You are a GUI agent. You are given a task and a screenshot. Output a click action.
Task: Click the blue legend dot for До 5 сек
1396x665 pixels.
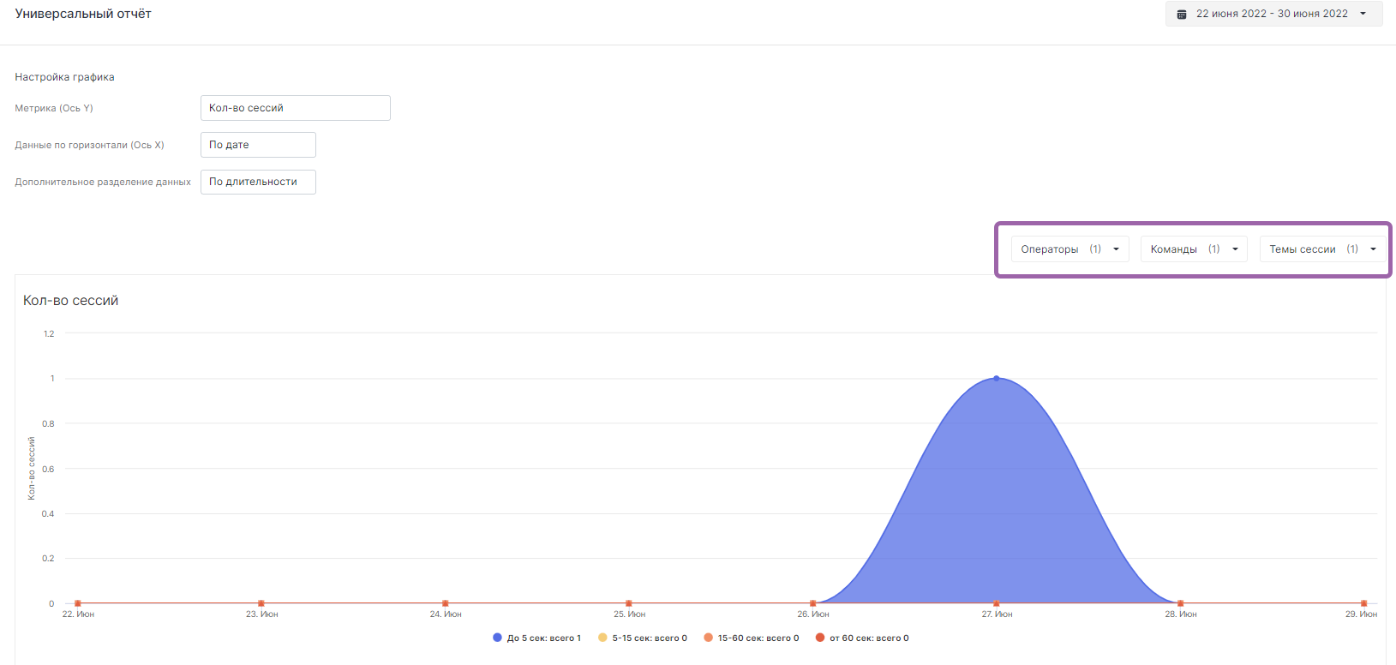(x=497, y=638)
